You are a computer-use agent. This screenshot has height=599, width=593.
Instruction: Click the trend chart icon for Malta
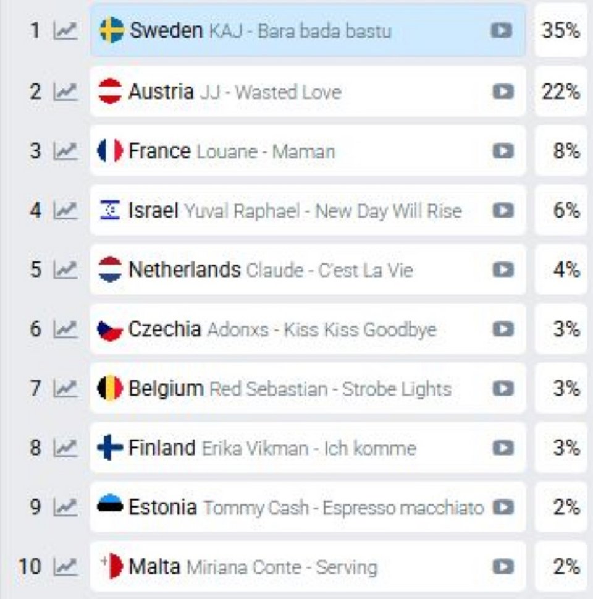(65, 567)
